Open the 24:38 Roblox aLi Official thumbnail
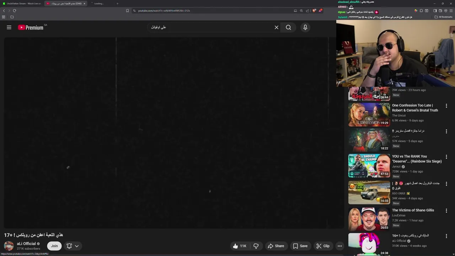Viewport: 455px width, 256px height. point(369,244)
